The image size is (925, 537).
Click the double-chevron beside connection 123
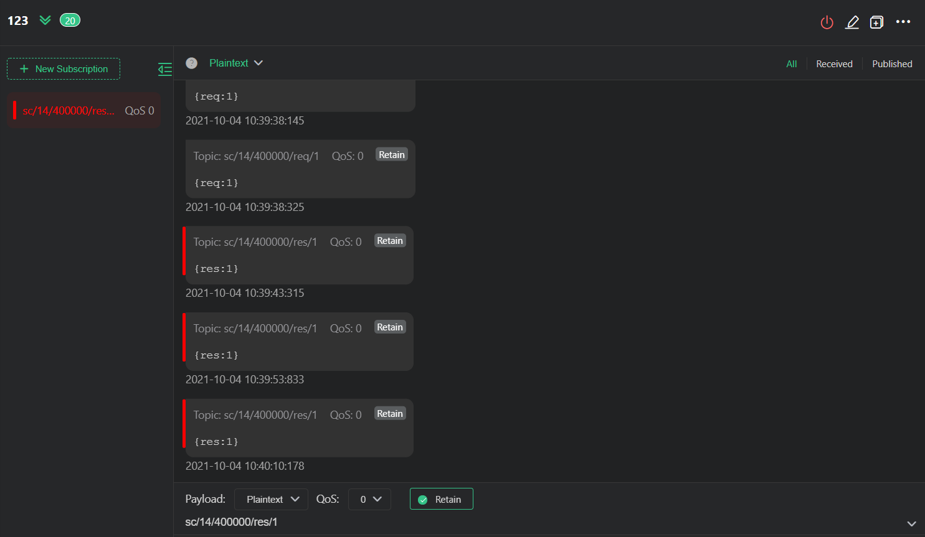[44, 20]
